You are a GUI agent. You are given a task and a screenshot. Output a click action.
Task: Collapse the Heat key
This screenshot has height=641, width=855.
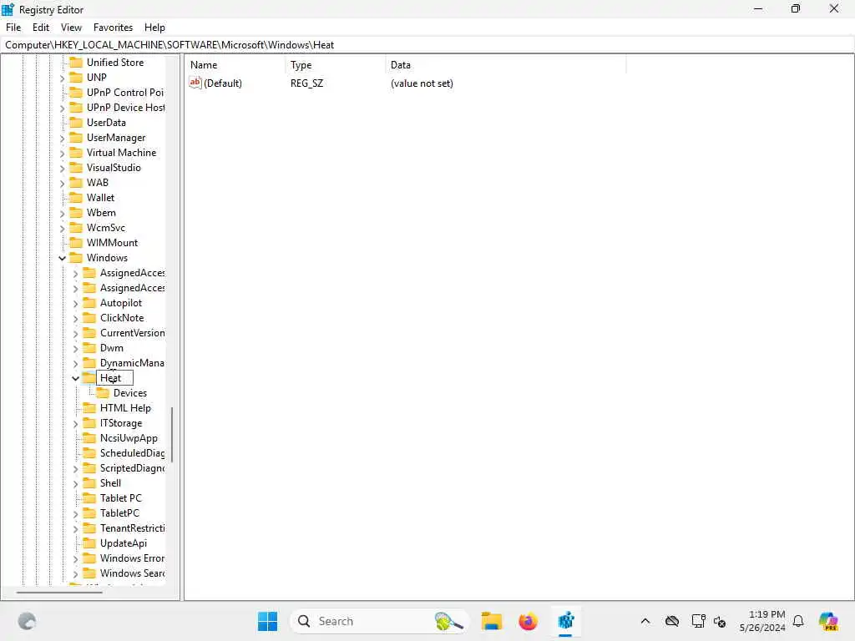pos(75,378)
